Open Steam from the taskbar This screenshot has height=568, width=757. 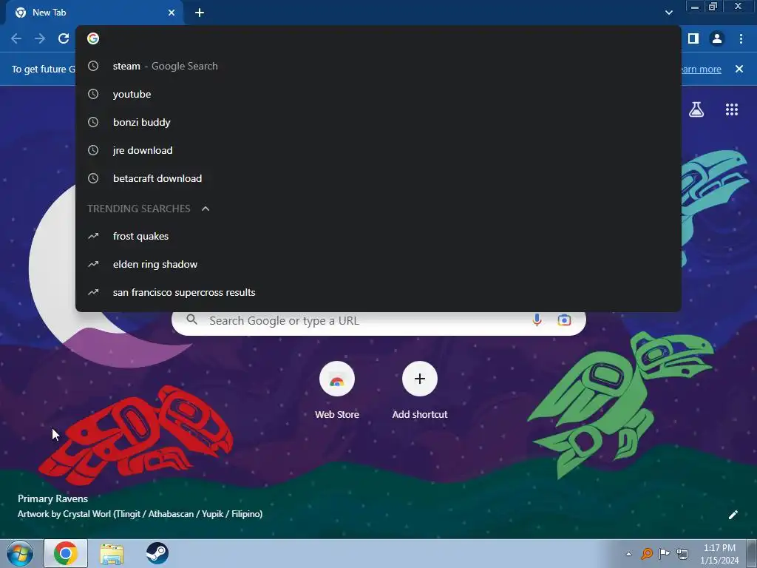[157, 553]
